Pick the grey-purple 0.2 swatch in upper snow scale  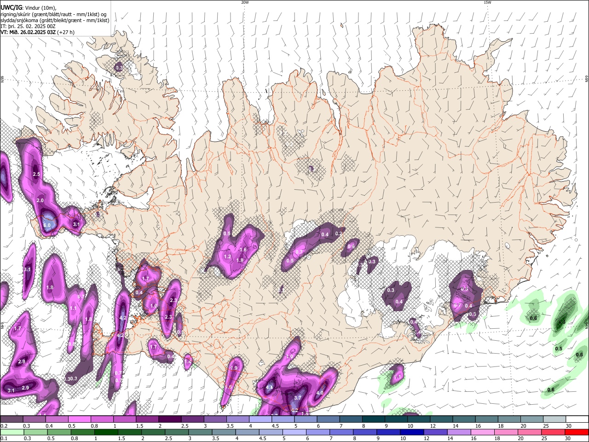[12, 419]
